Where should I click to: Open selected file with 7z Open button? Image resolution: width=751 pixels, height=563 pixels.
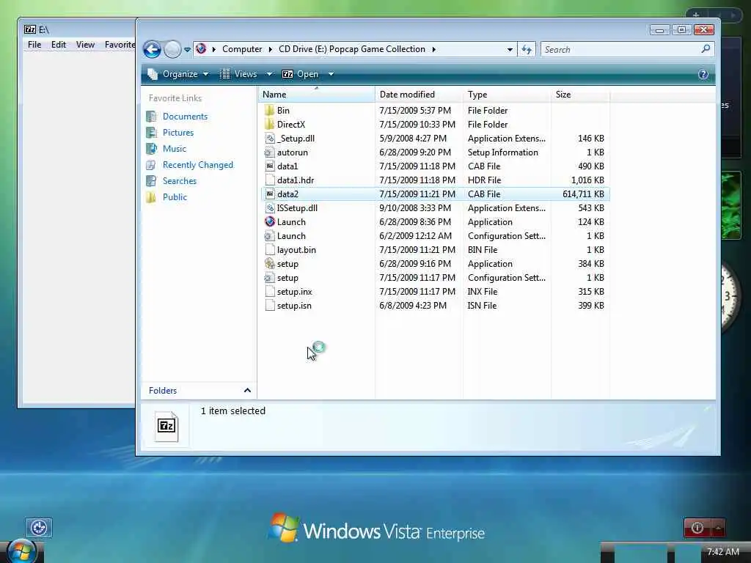pyautogui.click(x=300, y=74)
